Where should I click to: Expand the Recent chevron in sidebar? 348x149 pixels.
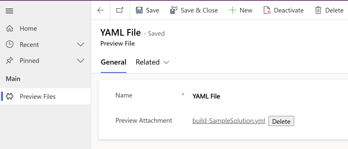pyautogui.click(x=81, y=45)
